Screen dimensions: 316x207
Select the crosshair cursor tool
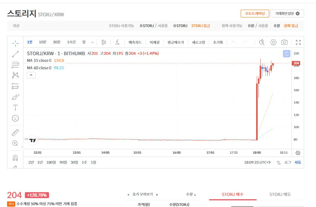click(x=15, y=43)
